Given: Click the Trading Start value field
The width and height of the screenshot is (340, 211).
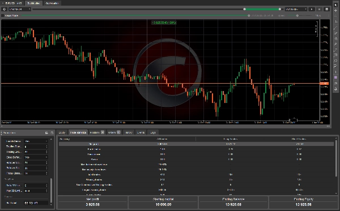Looking at the screenshot, I should [36, 147].
